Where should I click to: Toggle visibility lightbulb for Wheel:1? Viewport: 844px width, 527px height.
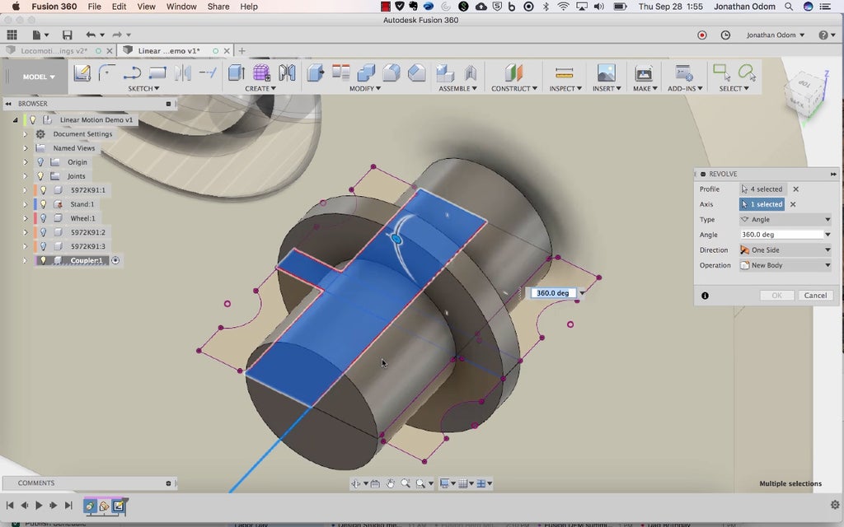tap(44, 218)
